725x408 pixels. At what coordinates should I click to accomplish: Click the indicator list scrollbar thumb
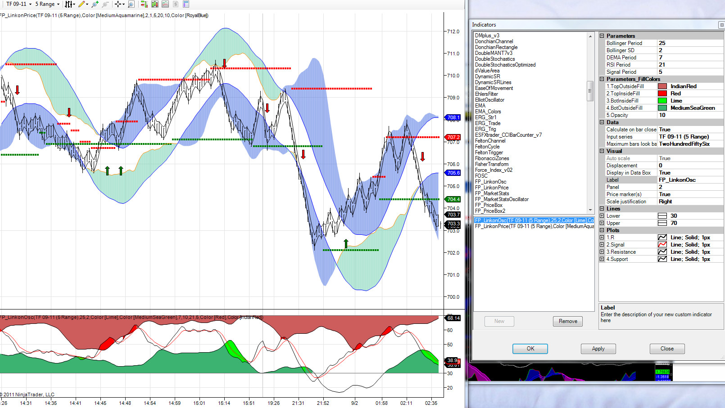tap(590, 91)
